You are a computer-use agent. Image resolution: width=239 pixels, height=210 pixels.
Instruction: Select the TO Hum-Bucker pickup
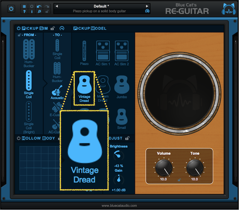57,72
